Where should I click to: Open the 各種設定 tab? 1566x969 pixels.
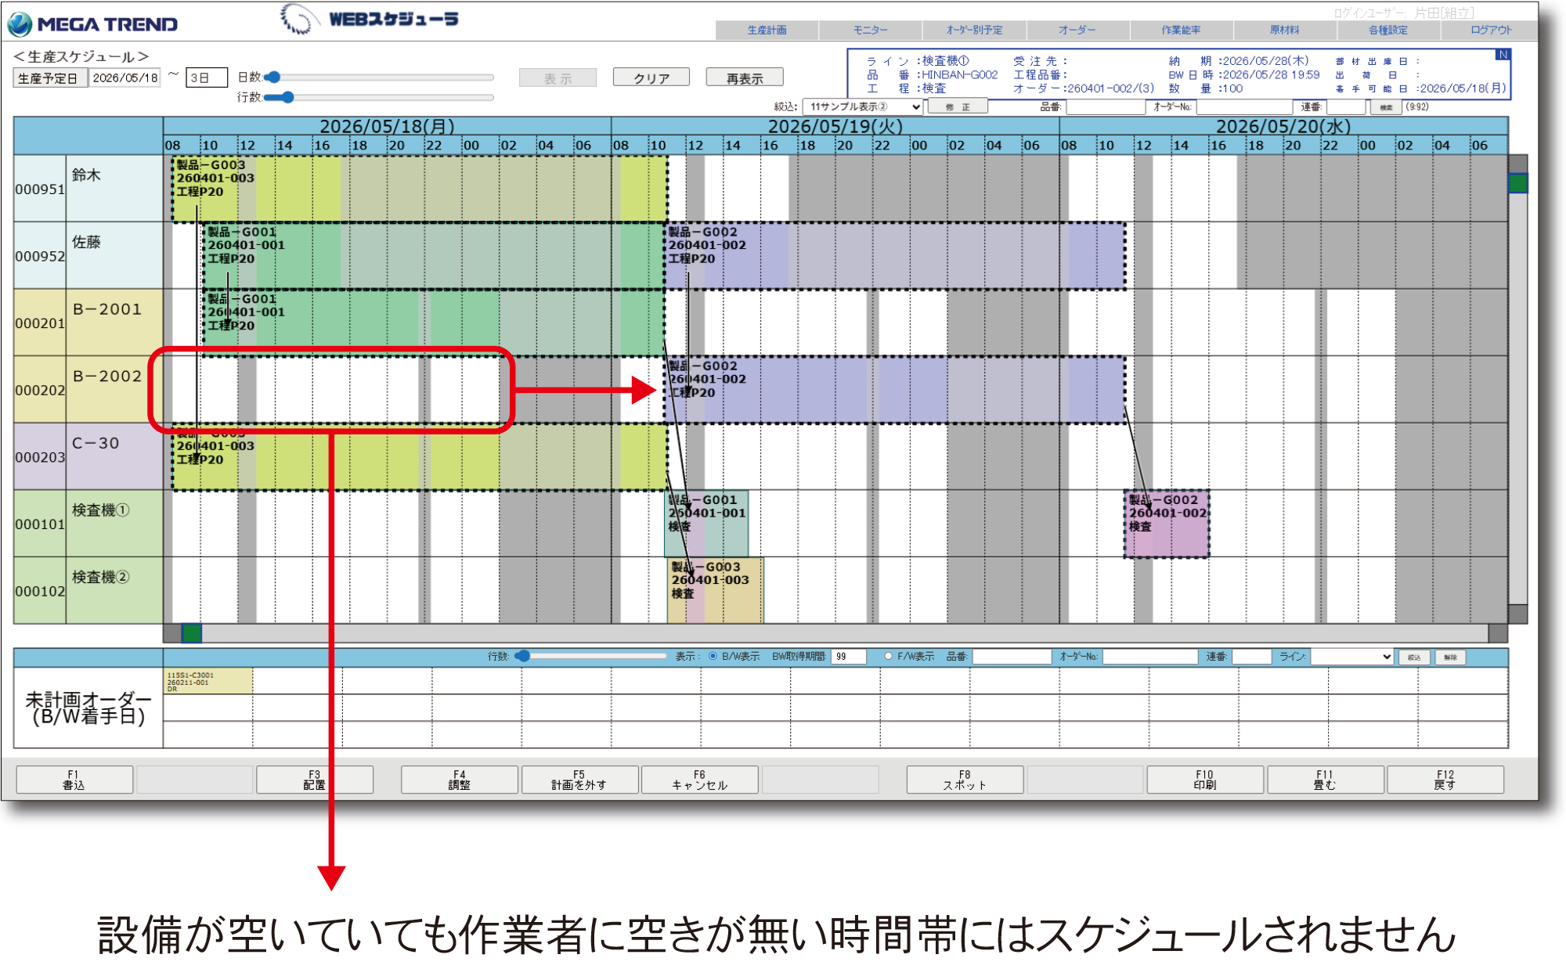1388,30
